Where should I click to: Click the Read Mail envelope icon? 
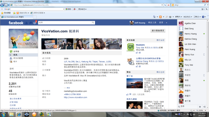(x=166, y=17)
